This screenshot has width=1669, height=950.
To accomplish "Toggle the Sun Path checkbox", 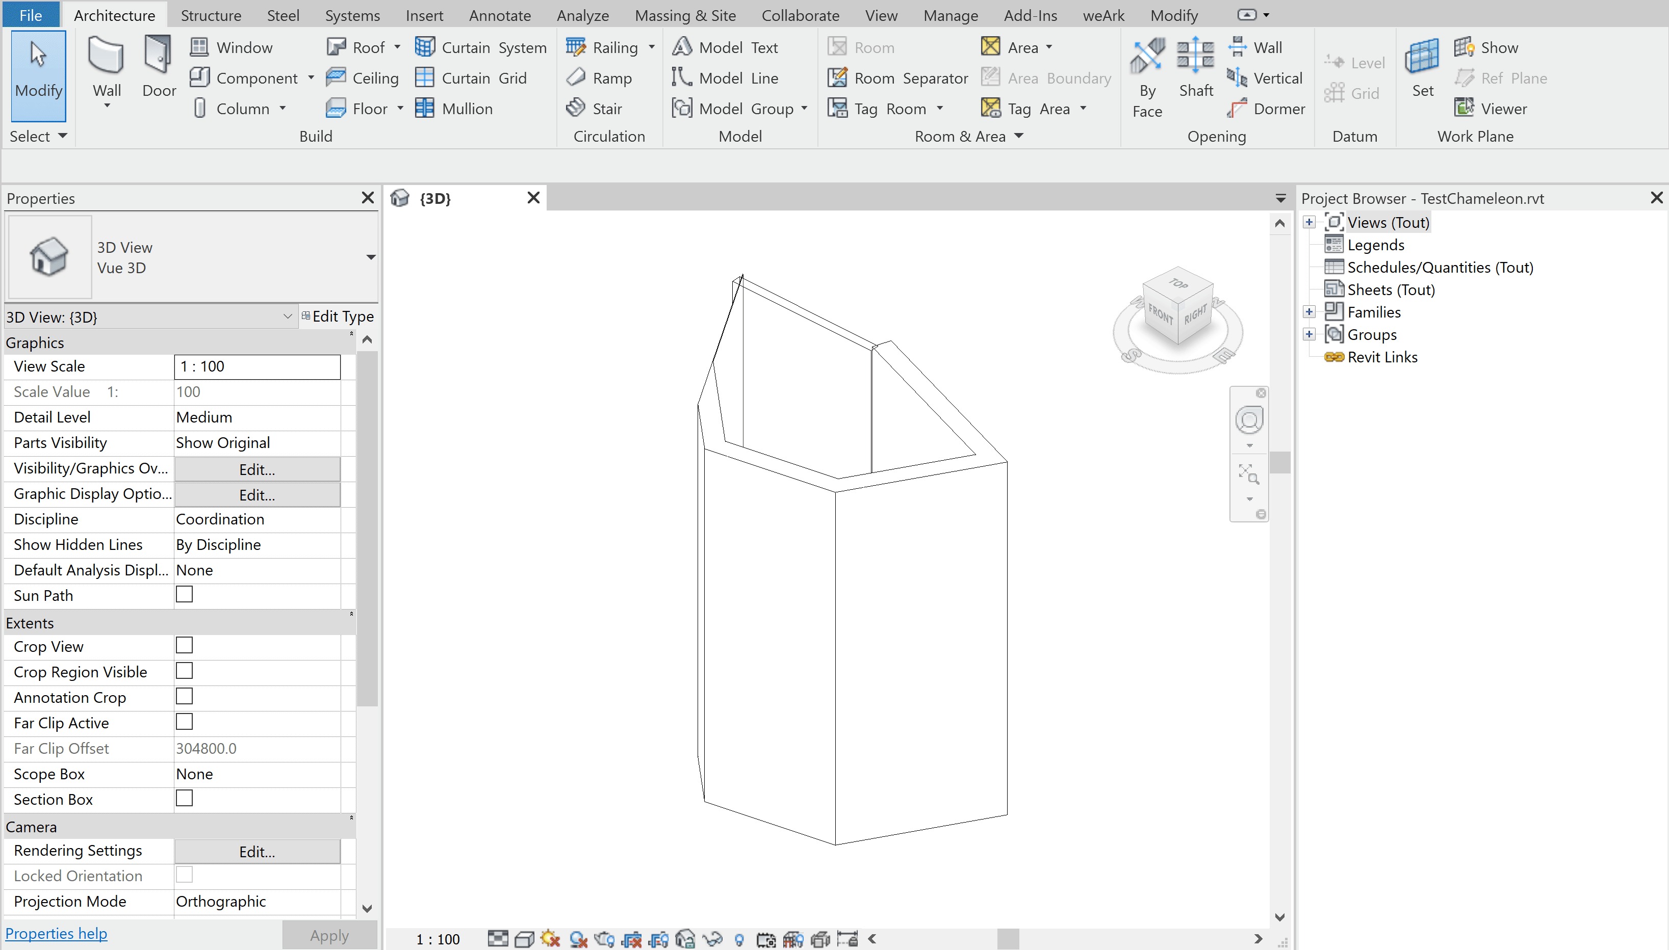I will click(185, 594).
